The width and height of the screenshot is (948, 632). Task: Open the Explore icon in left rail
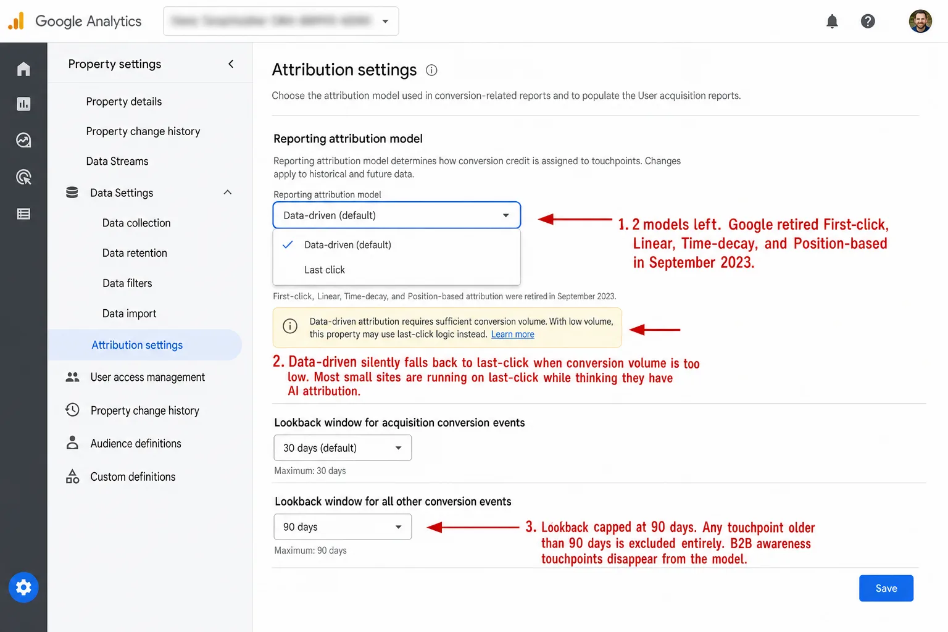23,140
